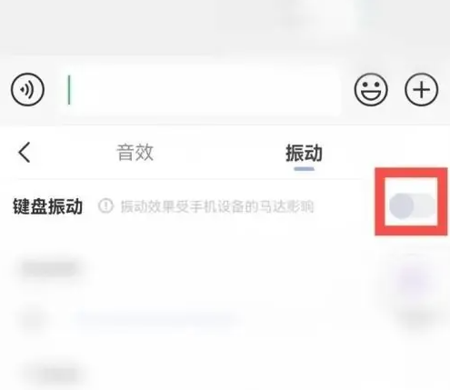
Task: Tap the blurred gray label below 键盘振动
Action: [x=49, y=268]
